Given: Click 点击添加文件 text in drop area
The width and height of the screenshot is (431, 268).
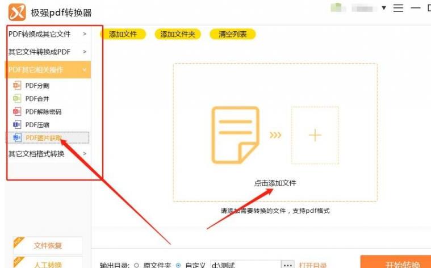Looking at the screenshot, I should pos(275,183).
